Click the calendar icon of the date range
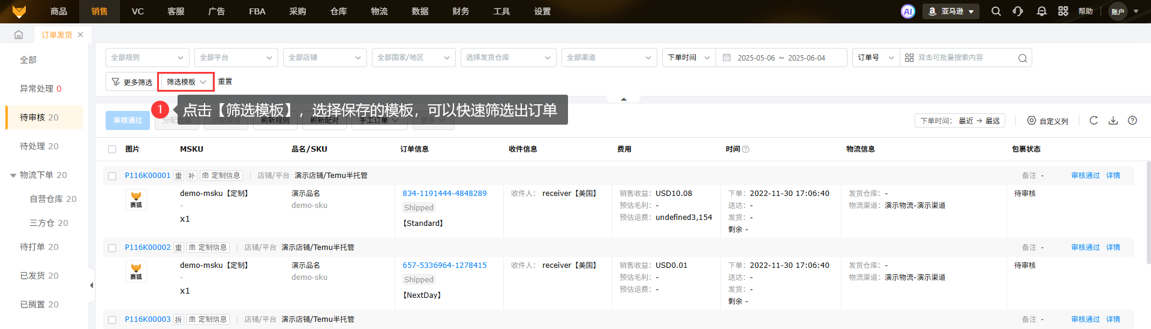This screenshot has height=329, width=1151. pos(726,58)
